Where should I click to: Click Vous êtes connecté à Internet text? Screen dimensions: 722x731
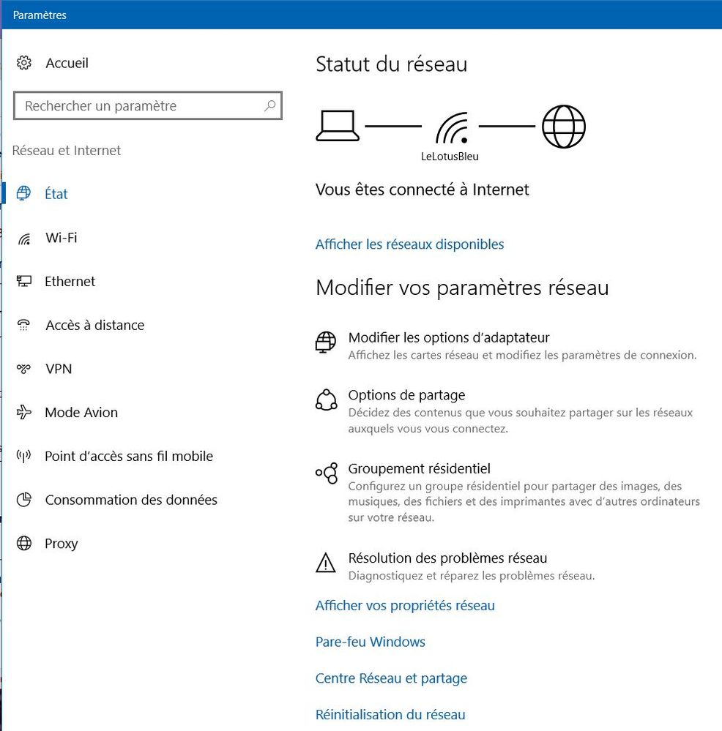pyautogui.click(x=422, y=190)
